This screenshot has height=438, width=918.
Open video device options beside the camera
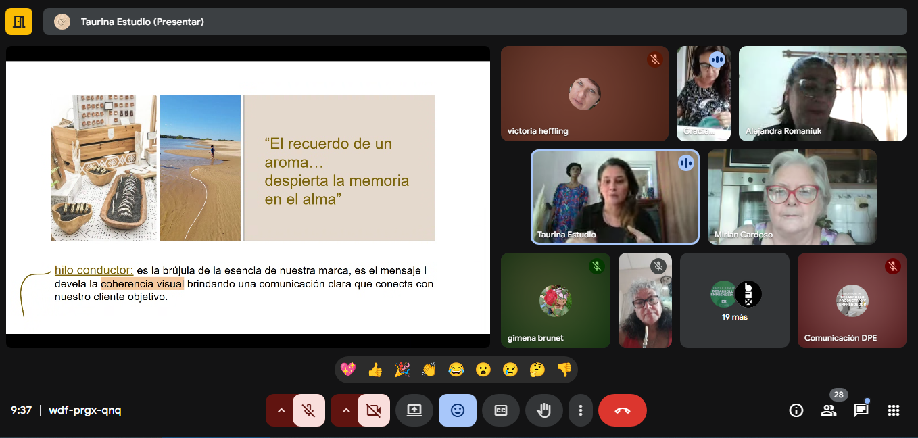(x=346, y=410)
